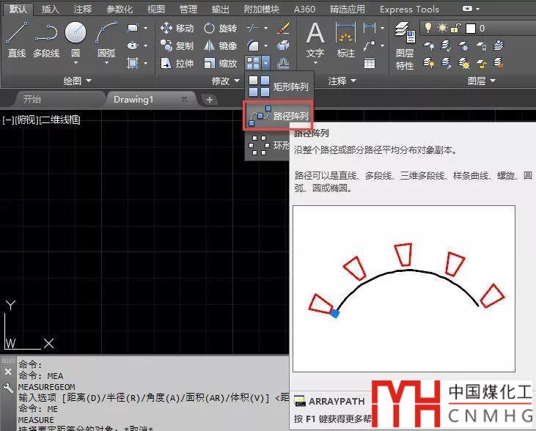This screenshot has width=536, height=431.
Task: Click the [俯视] view control label
Action: coord(27,119)
